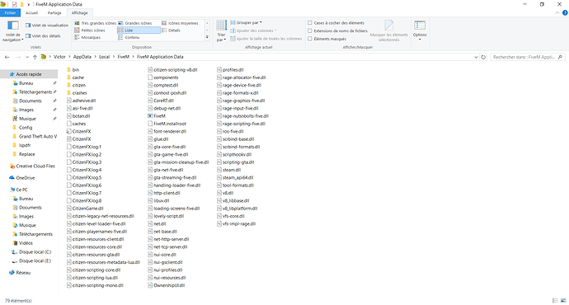Open the Windows help question mark
569x305 pixels.
565,12
